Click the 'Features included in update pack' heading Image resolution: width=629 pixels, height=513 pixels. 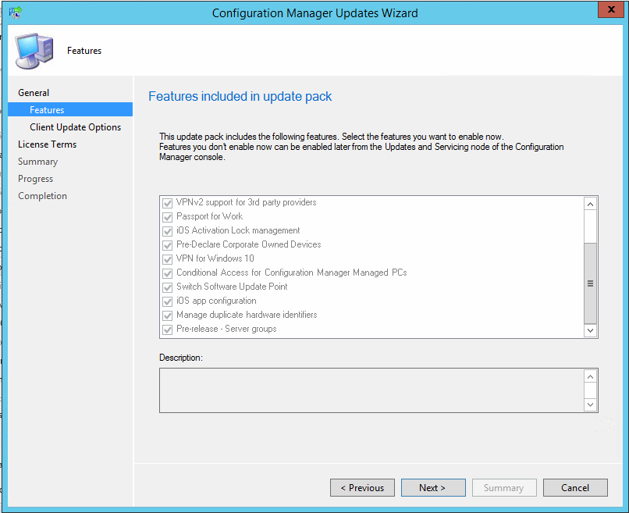point(240,96)
